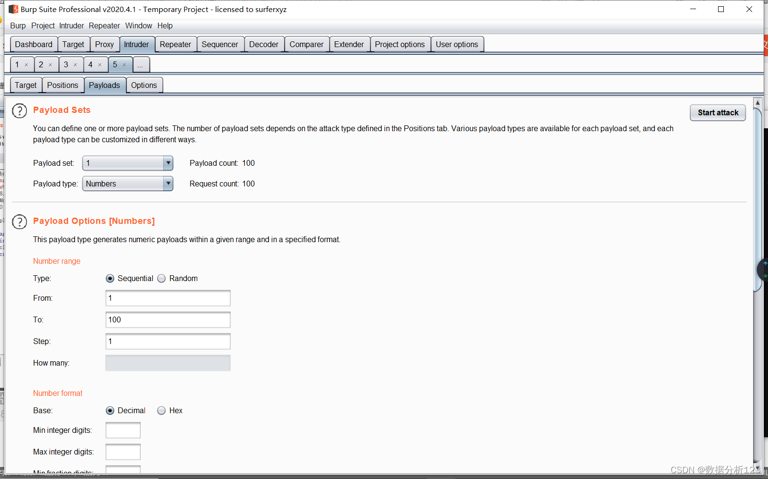Click the vertical scrollbar thumb

pos(757,199)
